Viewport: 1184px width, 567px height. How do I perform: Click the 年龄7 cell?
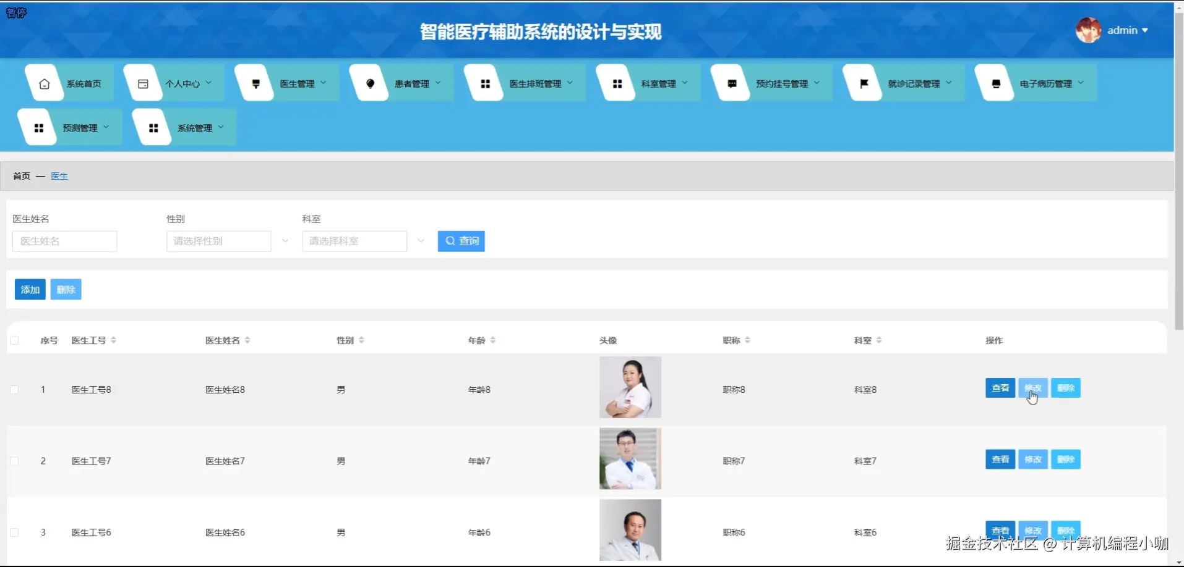click(x=479, y=461)
